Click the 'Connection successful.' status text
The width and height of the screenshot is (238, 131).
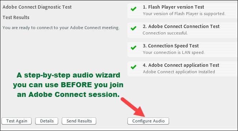click(x=165, y=33)
